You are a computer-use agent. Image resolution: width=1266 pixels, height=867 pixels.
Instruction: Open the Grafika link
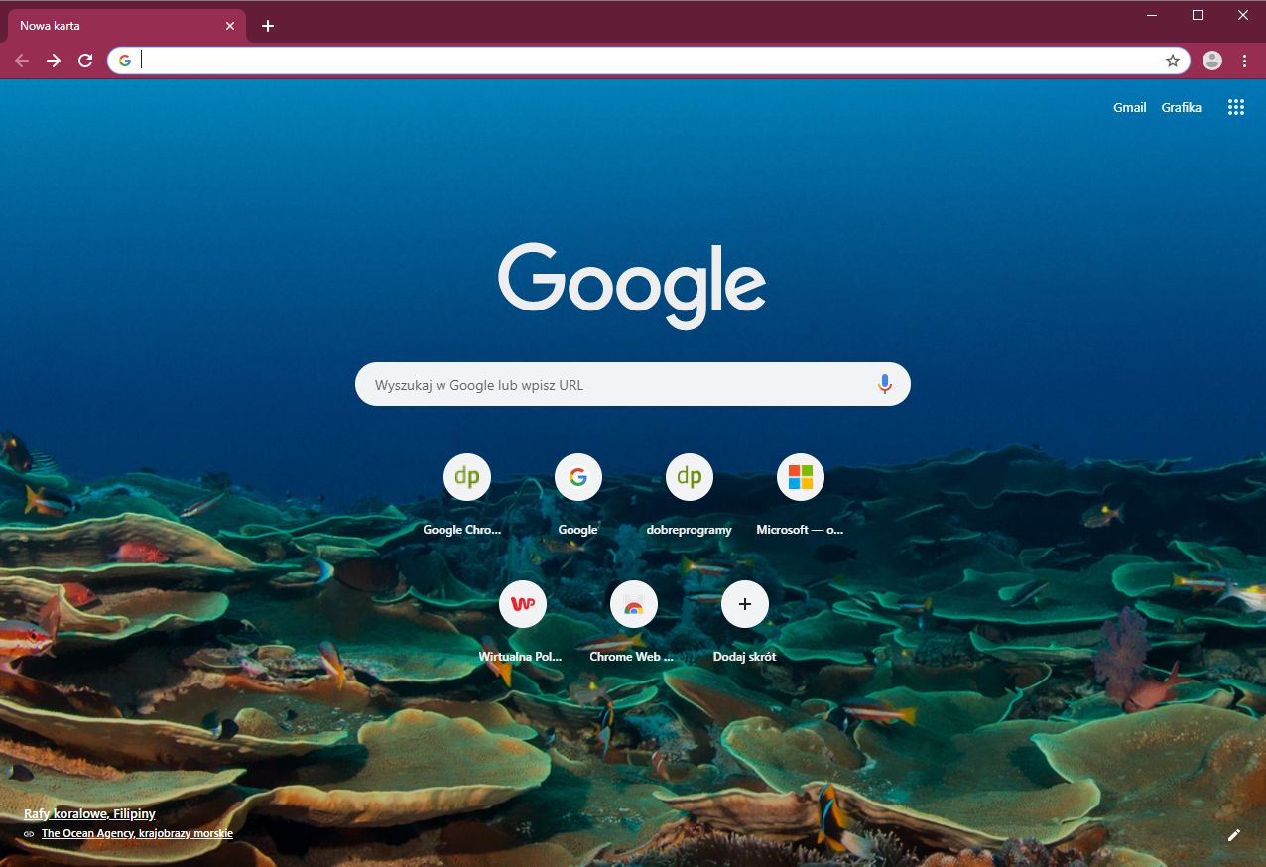[1182, 107]
